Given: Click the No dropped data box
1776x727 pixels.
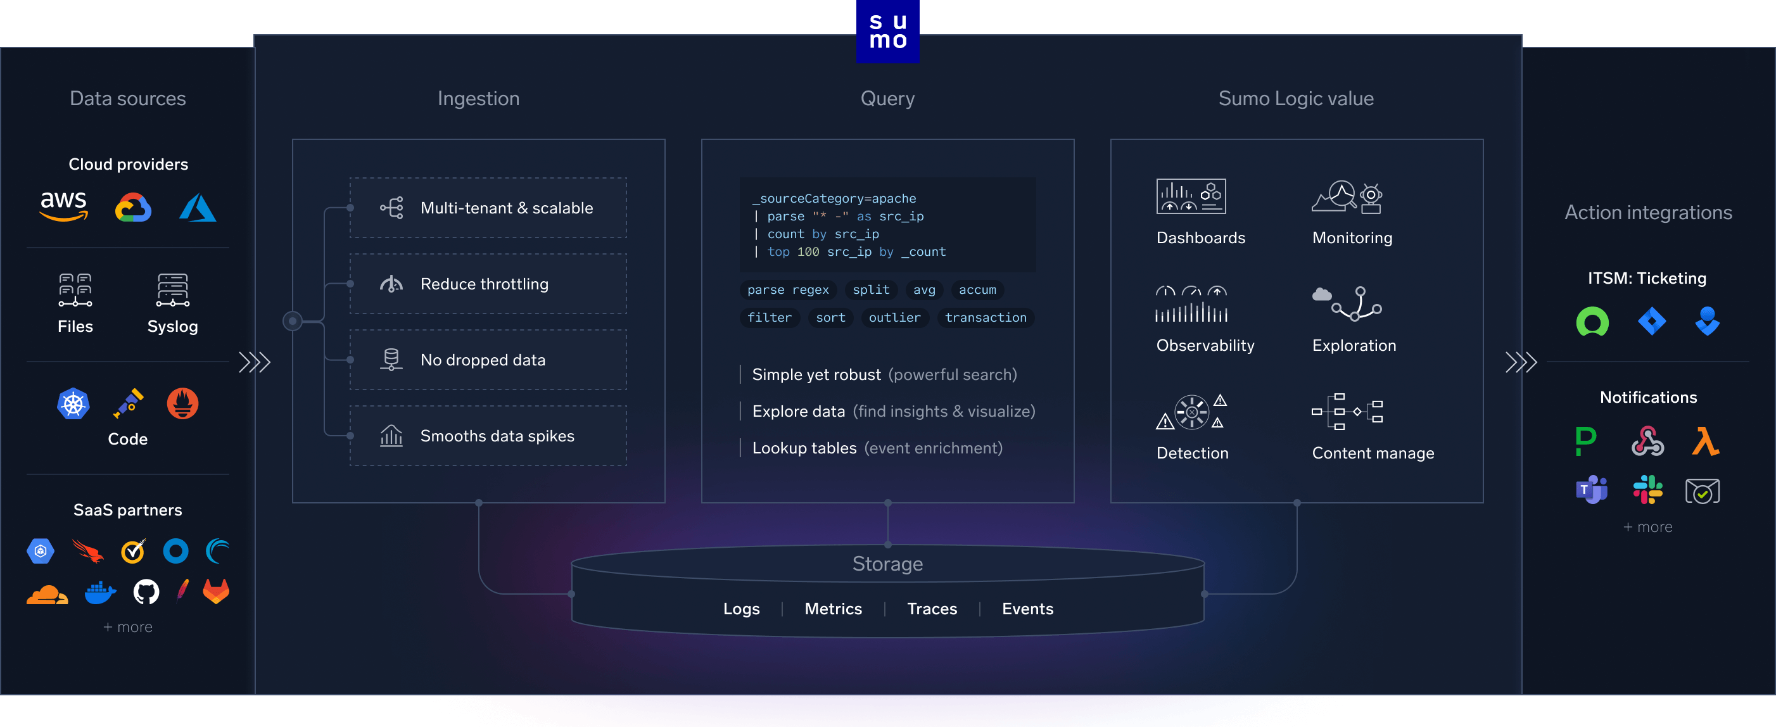Looking at the screenshot, I should [x=488, y=360].
